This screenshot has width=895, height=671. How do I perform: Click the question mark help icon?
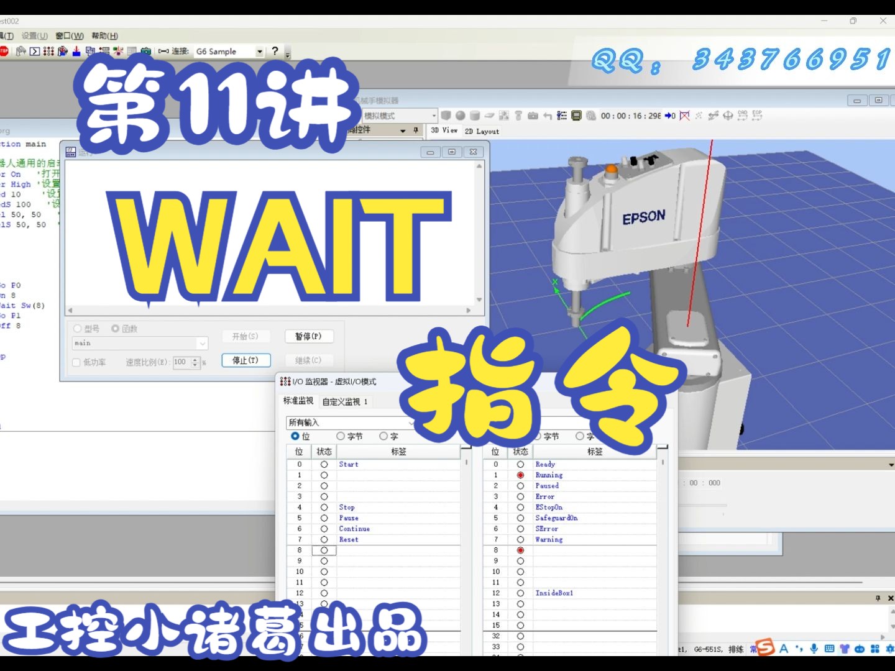coord(275,51)
